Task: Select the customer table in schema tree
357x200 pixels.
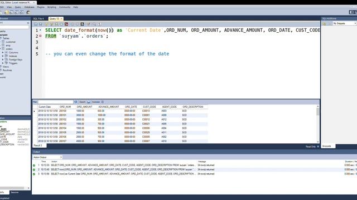Action: pyautogui.click(x=11, y=42)
